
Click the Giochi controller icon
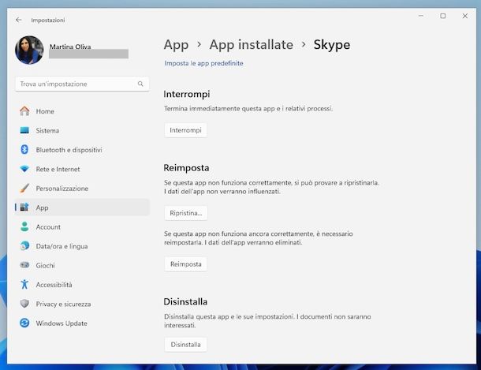tap(24, 265)
